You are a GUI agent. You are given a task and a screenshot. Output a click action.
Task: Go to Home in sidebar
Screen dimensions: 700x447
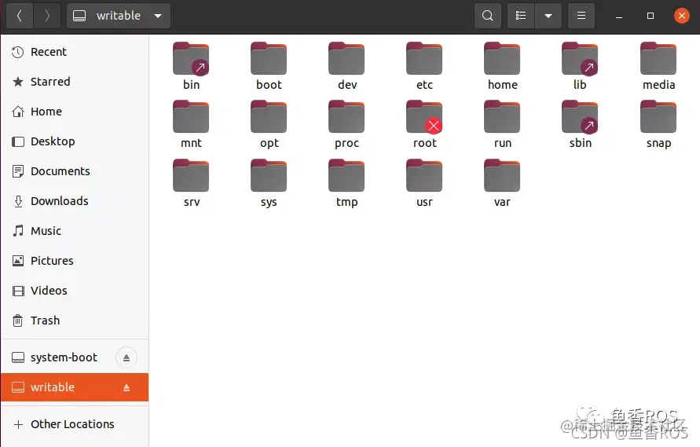pyautogui.click(x=75, y=112)
